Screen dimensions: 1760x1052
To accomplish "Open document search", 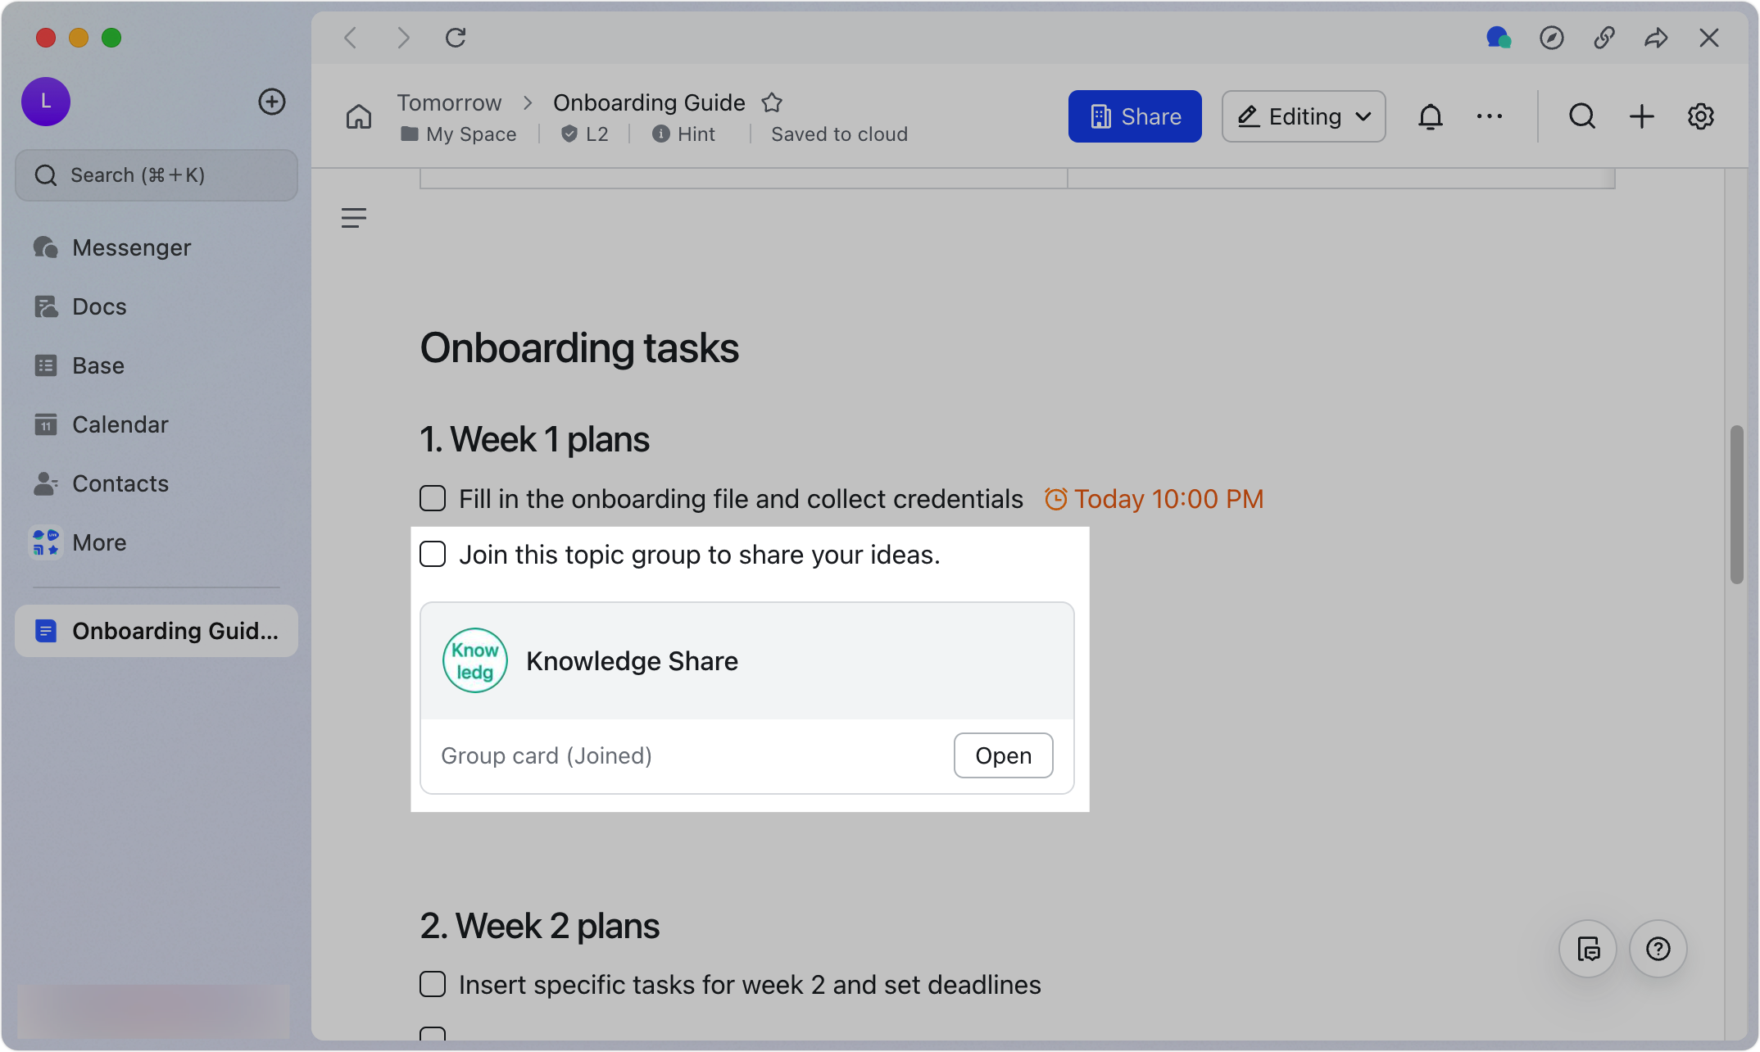I will [1581, 116].
